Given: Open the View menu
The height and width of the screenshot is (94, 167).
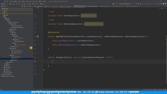Looking at the screenshot, I should (10, 1).
